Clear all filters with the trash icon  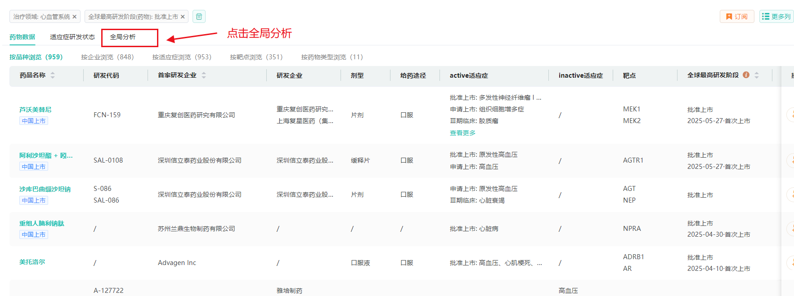[x=199, y=17]
